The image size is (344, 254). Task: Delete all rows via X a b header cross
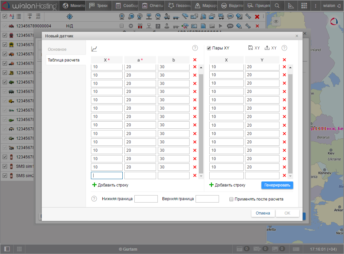click(x=195, y=60)
